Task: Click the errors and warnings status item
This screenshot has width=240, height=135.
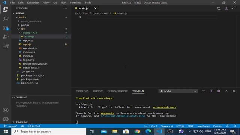Action: [x=34, y=126]
